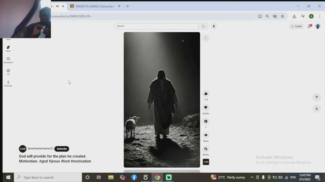Remix this Short
The image size is (325, 182).
pyautogui.click(x=206, y=149)
